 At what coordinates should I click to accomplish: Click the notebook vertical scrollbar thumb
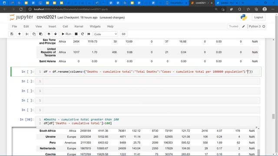tap(273, 117)
